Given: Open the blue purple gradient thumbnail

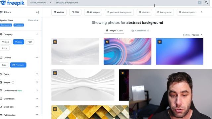Looking at the screenshot, I should point(180,52).
